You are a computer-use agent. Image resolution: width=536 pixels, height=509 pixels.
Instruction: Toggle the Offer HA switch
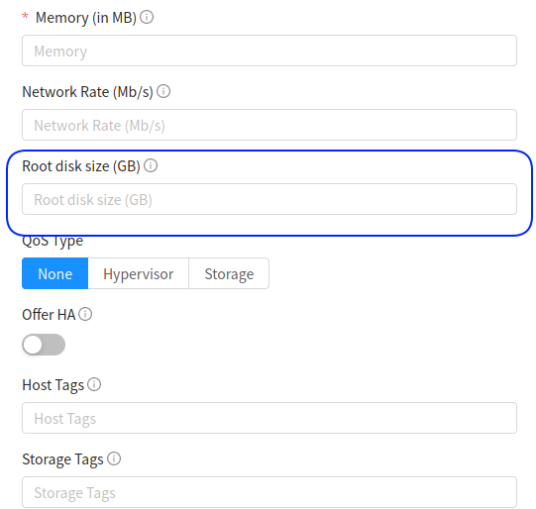(44, 345)
